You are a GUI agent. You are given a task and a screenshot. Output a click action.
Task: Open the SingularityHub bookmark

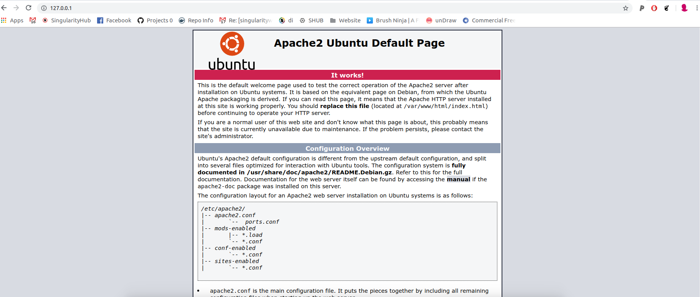coord(67,20)
